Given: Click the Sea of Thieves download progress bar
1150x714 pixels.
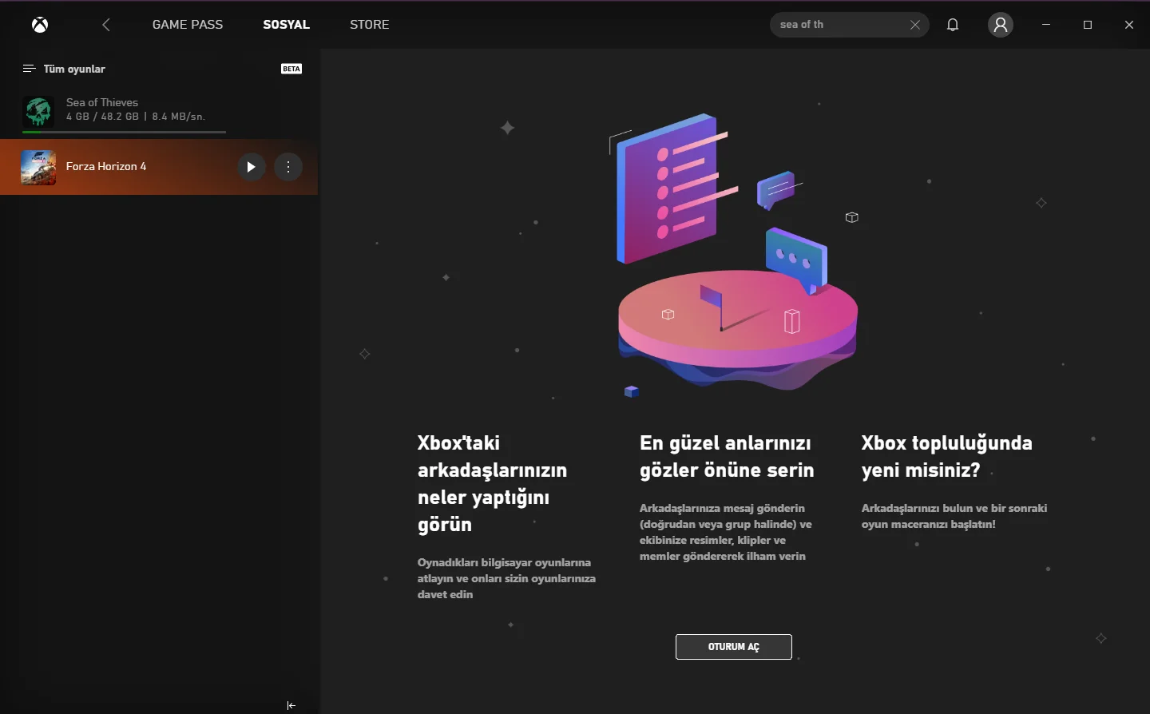Looking at the screenshot, I should 124,132.
